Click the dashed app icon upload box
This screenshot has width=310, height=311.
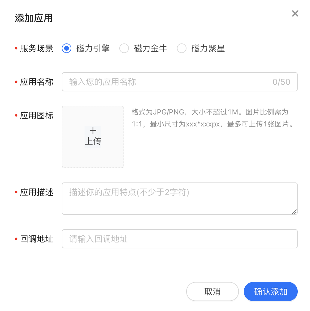(x=93, y=137)
